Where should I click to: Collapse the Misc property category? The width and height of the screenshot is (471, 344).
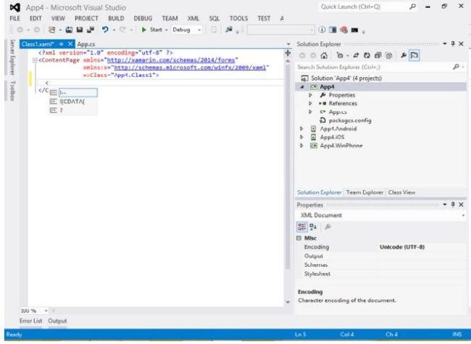299,238
